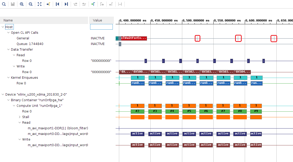293x162 pixels.
Task: Jump to the timeline start
Action: tap(57, 4)
